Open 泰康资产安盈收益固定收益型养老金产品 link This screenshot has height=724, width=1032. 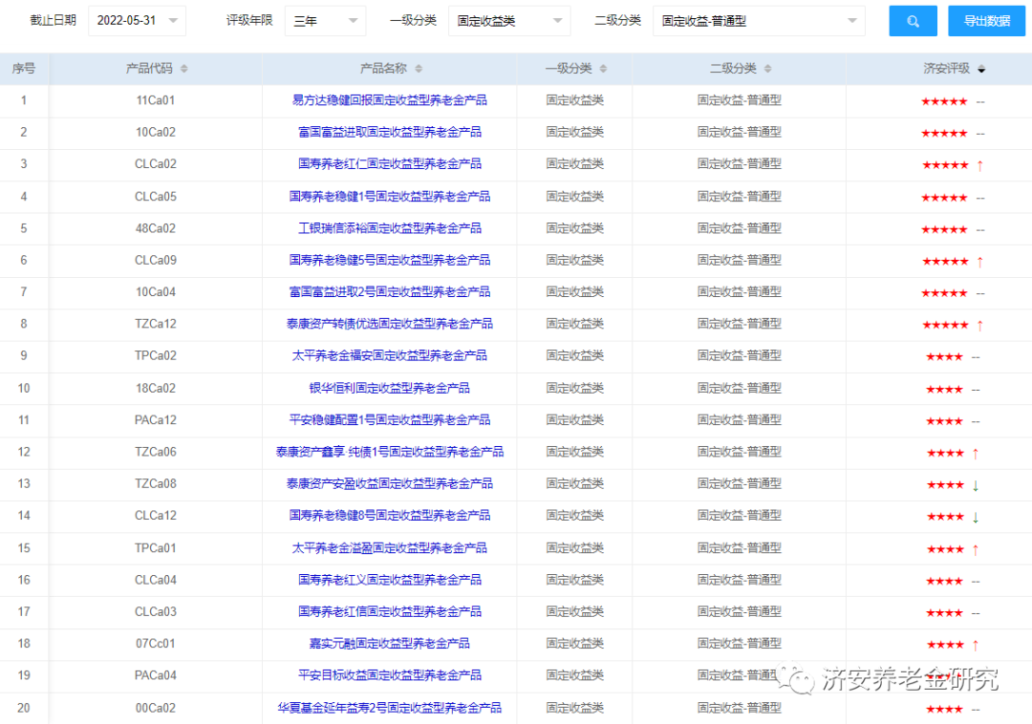click(x=390, y=483)
